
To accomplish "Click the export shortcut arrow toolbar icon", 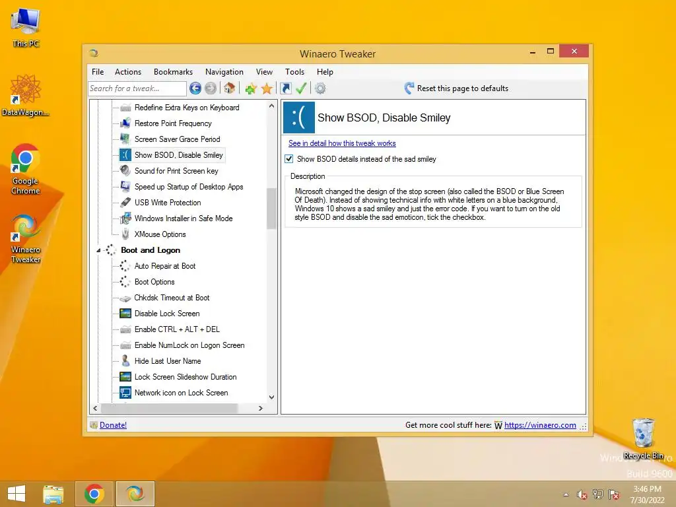I will tap(285, 88).
